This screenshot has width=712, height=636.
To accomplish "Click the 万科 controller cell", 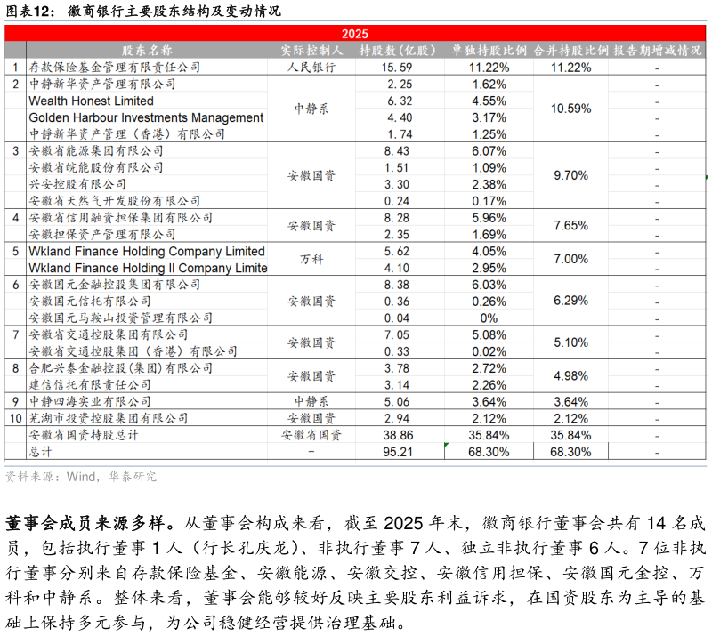I will coord(311,260).
